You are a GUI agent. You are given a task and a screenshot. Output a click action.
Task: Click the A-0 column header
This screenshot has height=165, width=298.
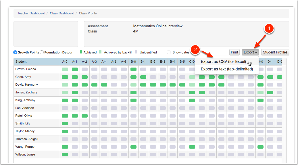(x=65, y=62)
